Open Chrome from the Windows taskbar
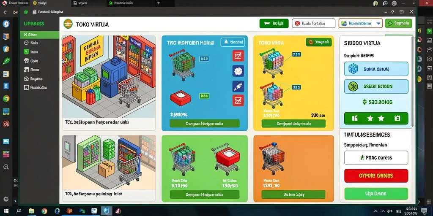433x216 pixels. pyautogui.click(x=44, y=211)
